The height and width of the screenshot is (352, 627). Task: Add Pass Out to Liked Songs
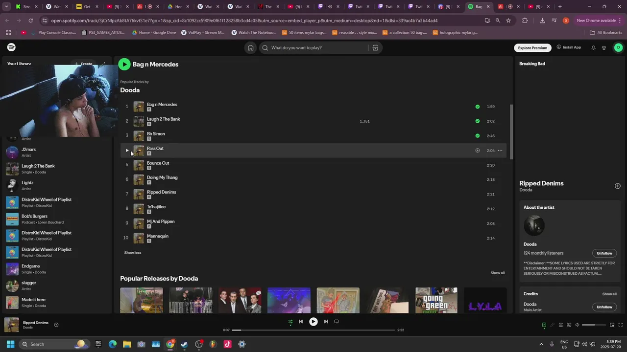pos(477,151)
